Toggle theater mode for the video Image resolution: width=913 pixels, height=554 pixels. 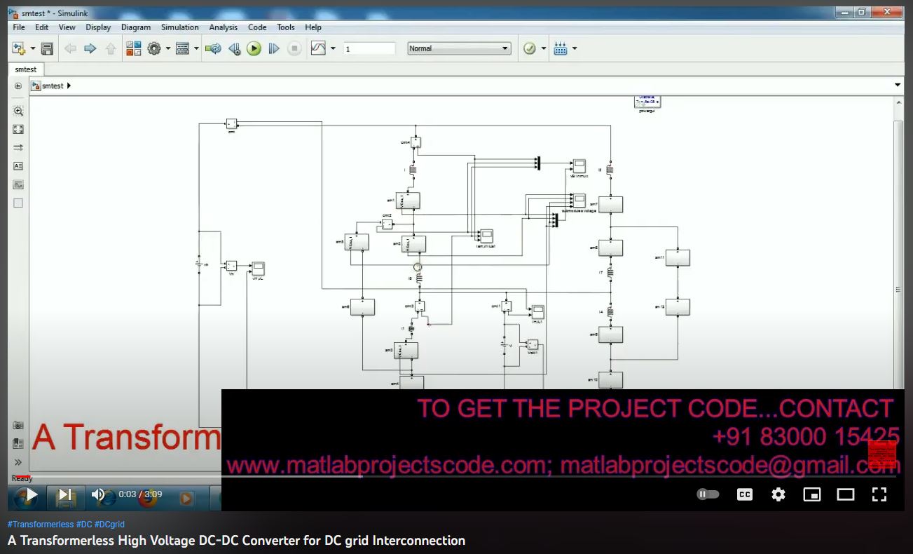tap(846, 494)
